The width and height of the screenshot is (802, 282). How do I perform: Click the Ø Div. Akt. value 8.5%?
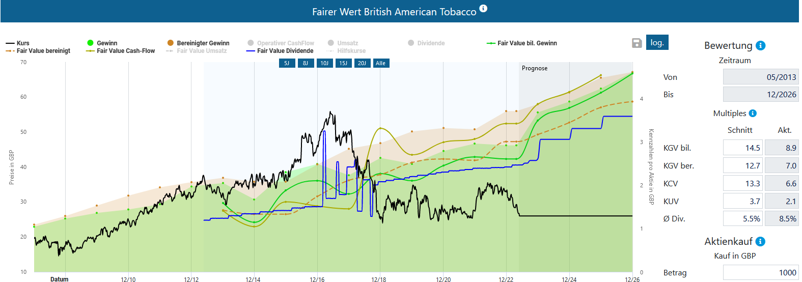[782, 218]
